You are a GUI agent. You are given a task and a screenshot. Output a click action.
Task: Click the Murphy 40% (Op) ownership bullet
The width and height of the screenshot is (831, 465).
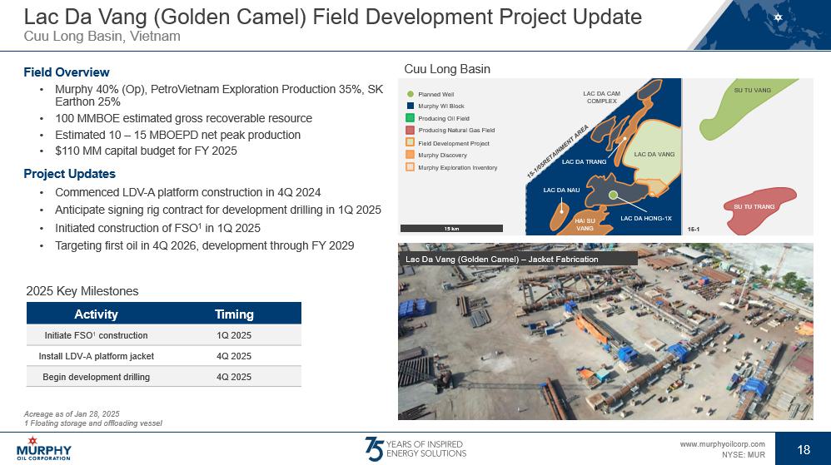tap(219, 96)
